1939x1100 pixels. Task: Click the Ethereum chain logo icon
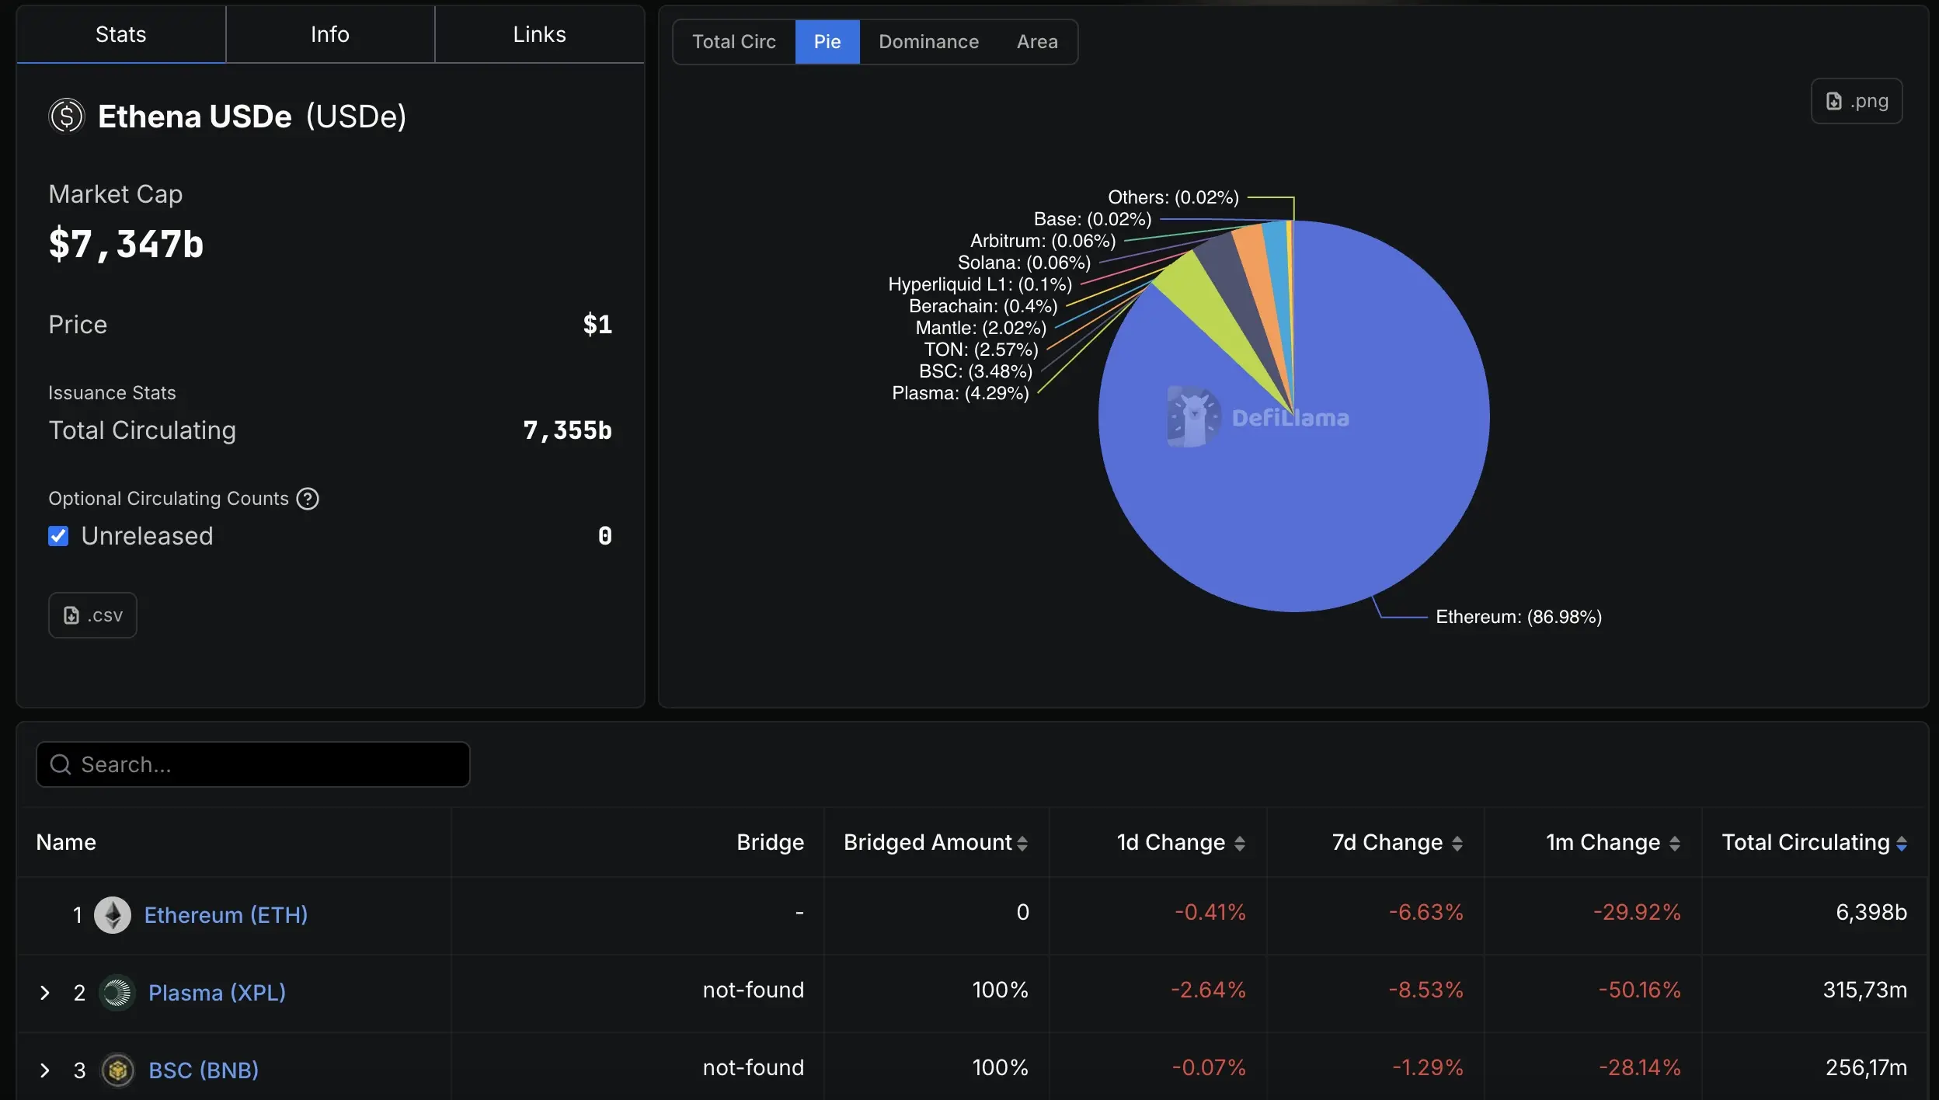(113, 915)
